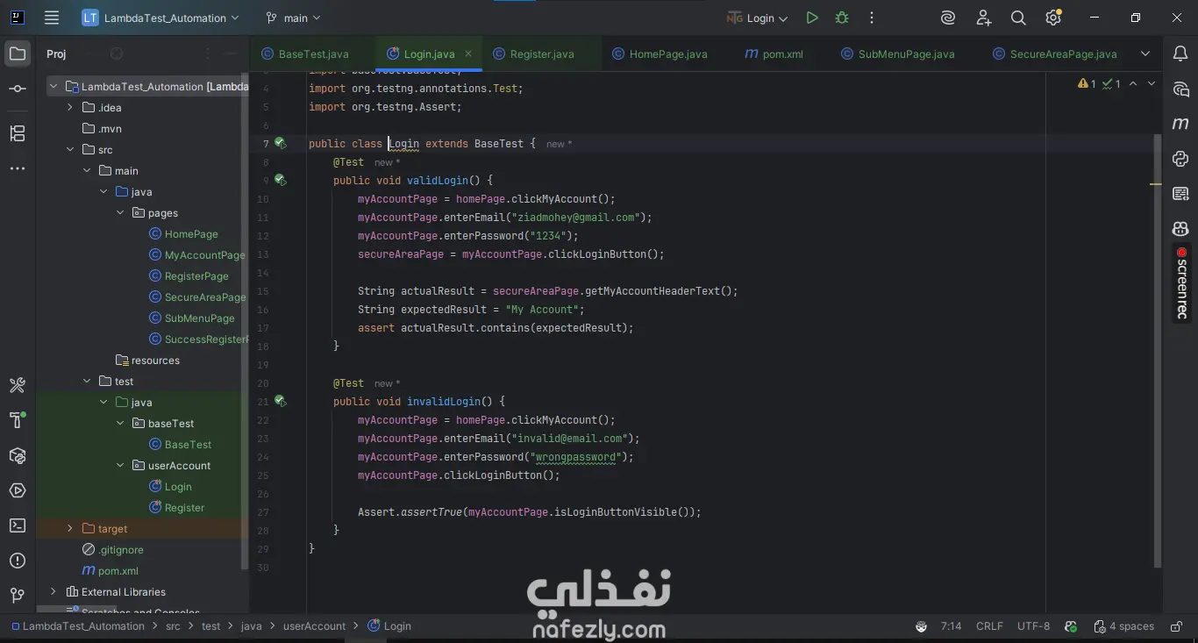Select Register class under userAccount
Image resolution: width=1198 pixels, height=643 pixels.
[184, 508]
